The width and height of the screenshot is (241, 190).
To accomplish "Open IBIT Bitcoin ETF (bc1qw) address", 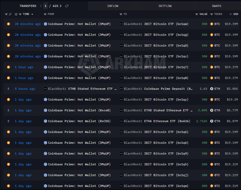I will pyautogui.click(x=166, y=24).
